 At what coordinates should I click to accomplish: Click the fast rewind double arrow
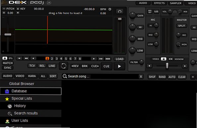click(26, 59)
